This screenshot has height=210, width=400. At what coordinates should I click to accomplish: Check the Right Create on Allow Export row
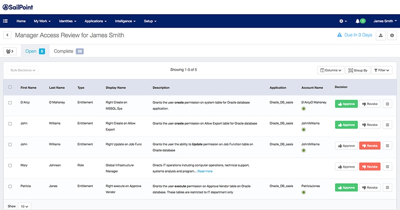[x=10, y=124]
